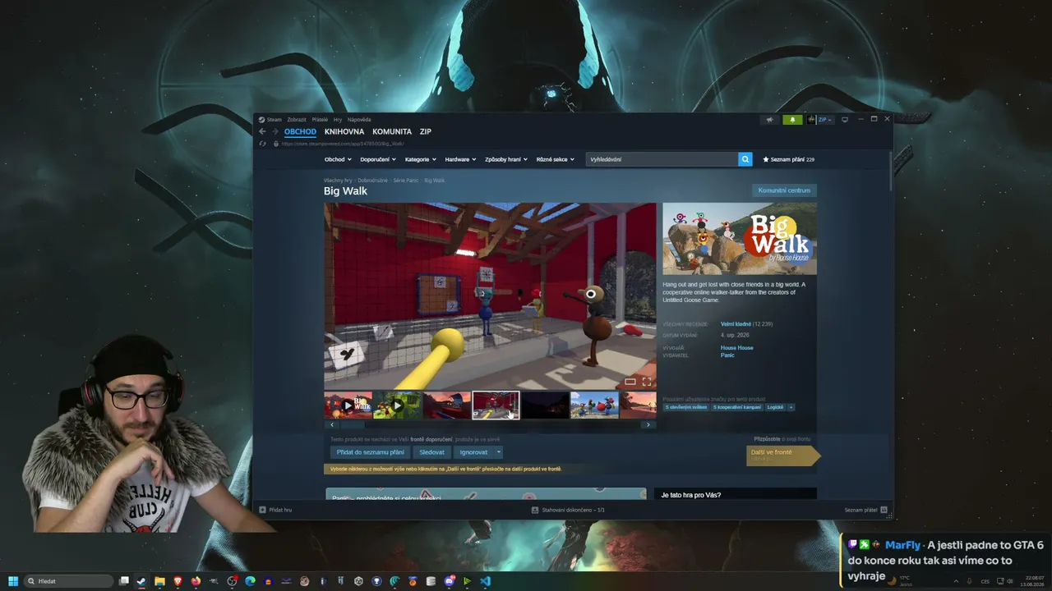Image resolution: width=1052 pixels, height=591 pixels.
Task: Open Seznam přání wishlist link
Action: 788,159
